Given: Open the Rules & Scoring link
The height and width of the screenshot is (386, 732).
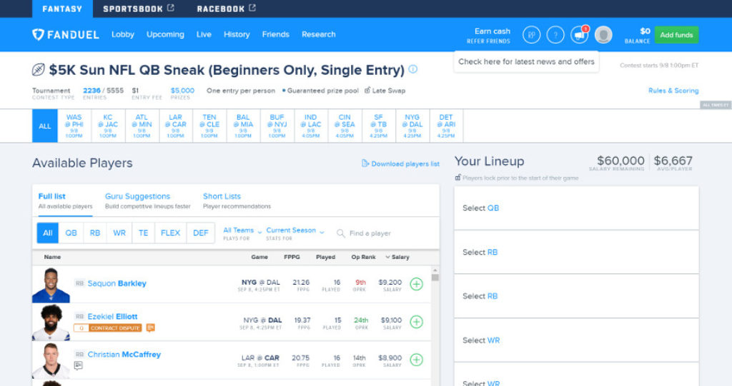Looking at the screenshot, I should (x=673, y=91).
